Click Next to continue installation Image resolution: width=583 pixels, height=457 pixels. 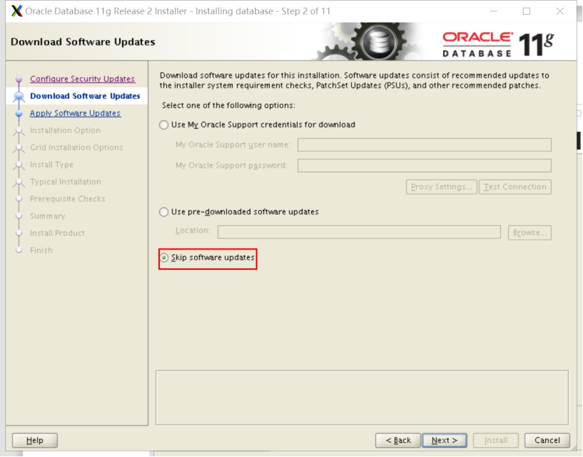tap(444, 440)
